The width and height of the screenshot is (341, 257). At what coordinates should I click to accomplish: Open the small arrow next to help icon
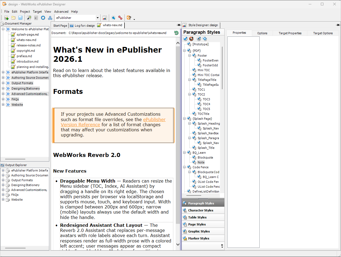point(134,19)
